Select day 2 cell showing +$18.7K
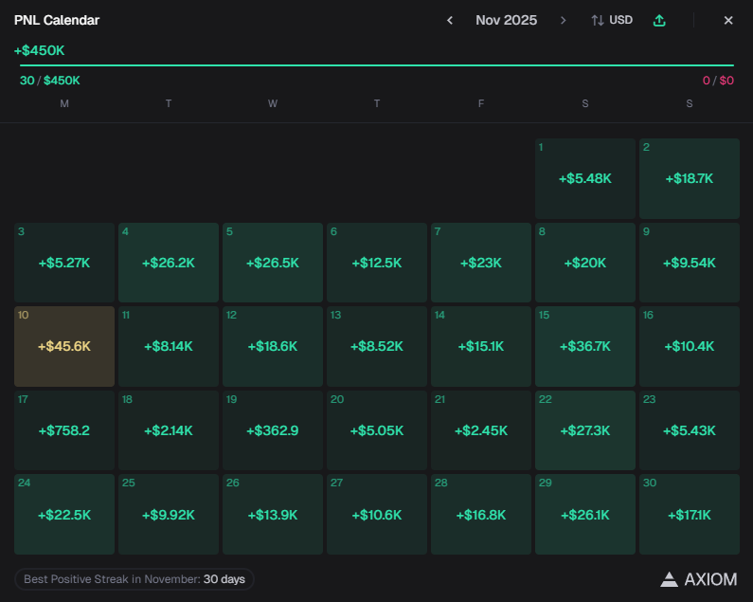The image size is (753, 602). (690, 178)
